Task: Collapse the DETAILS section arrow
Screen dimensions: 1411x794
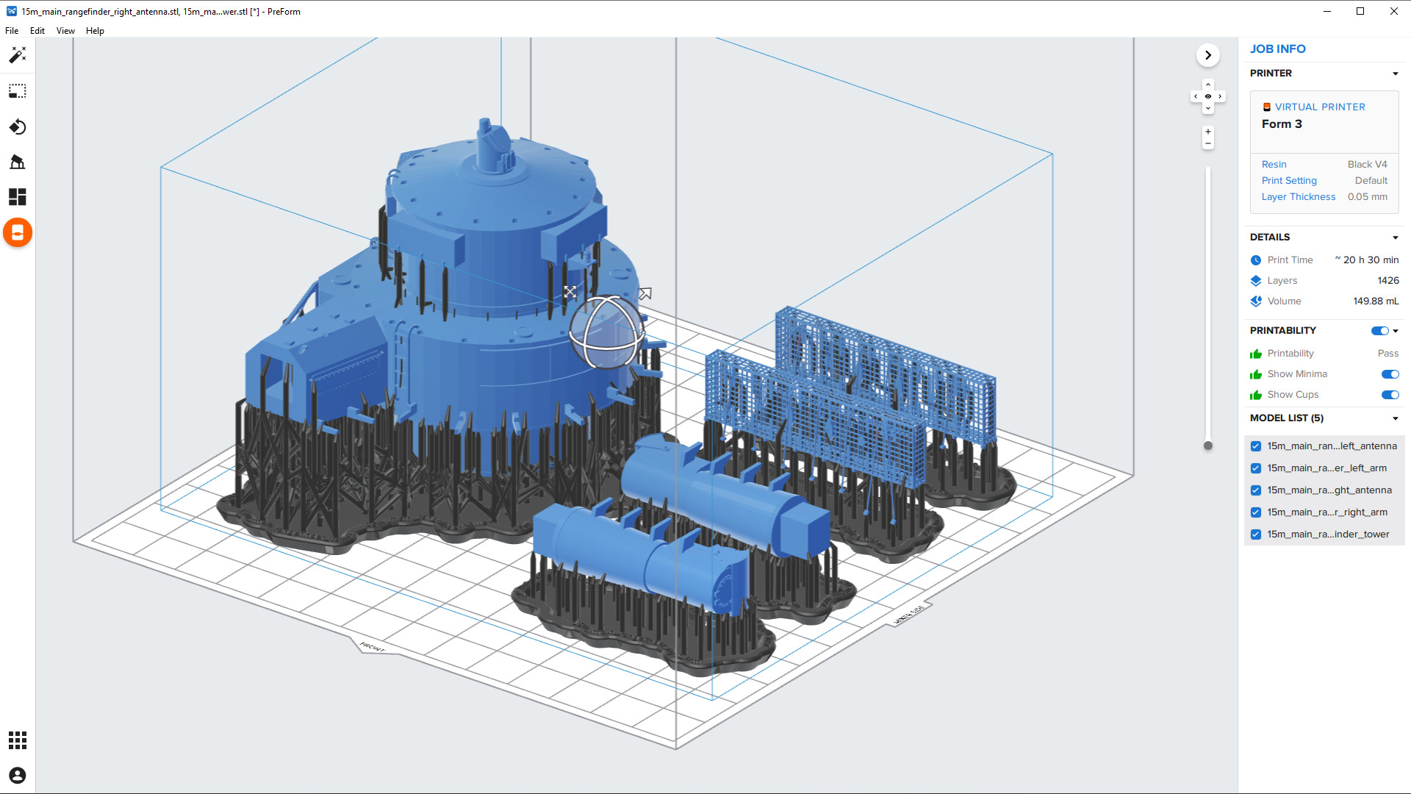Action: (x=1395, y=237)
